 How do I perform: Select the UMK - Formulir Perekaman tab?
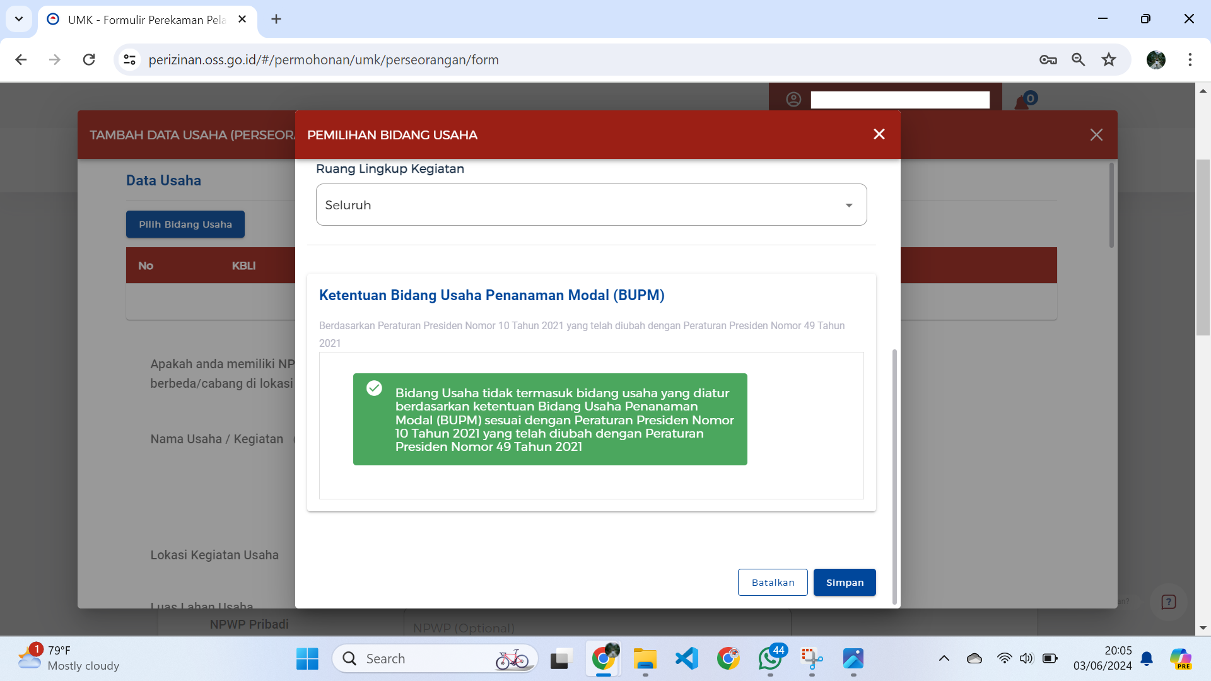(x=146, y=20)
